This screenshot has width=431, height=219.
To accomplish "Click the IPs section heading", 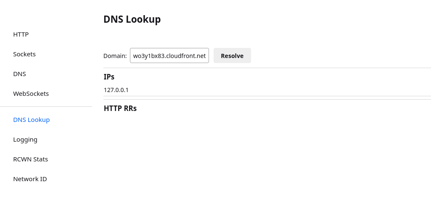I will click(x=109, y=77).
